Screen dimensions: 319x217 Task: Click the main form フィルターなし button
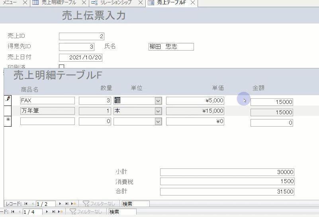point(86,212)
